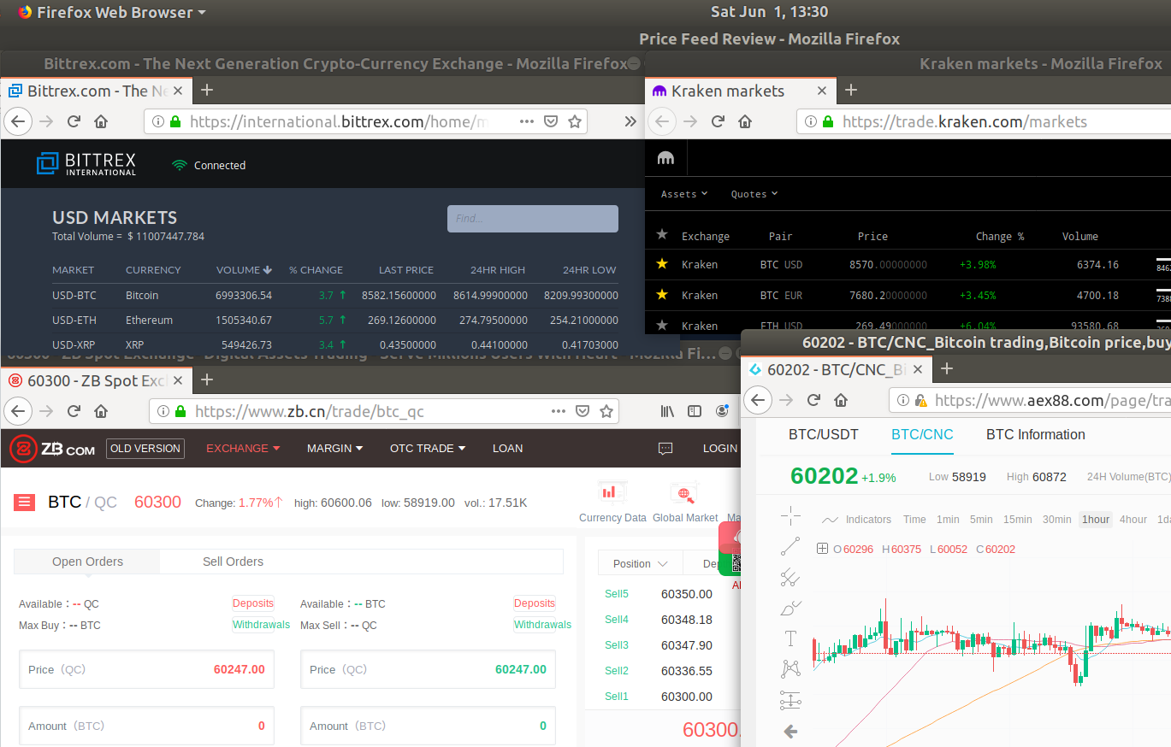The width and height of the screenshot is (1171, 747).
Task: Toggle favorite star for Kraken BTC EUR
Action: [661, 295]
